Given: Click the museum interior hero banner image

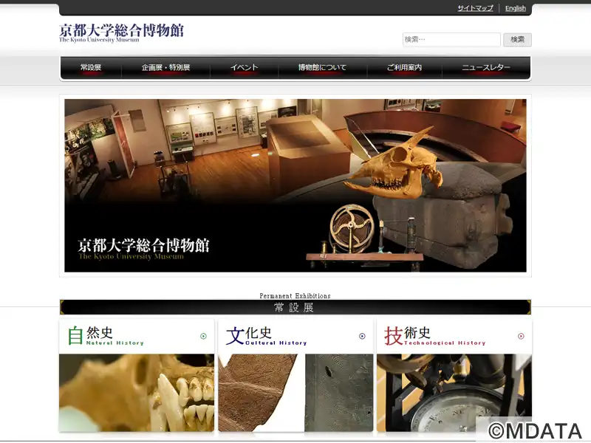Looking at the screenshot, I should (x=295, y=185).
